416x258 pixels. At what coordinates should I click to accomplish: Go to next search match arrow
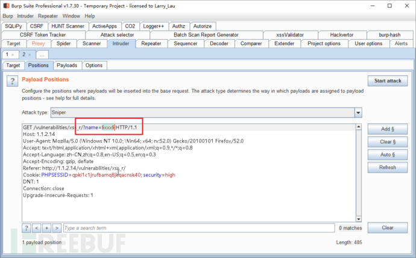point(57,228)
